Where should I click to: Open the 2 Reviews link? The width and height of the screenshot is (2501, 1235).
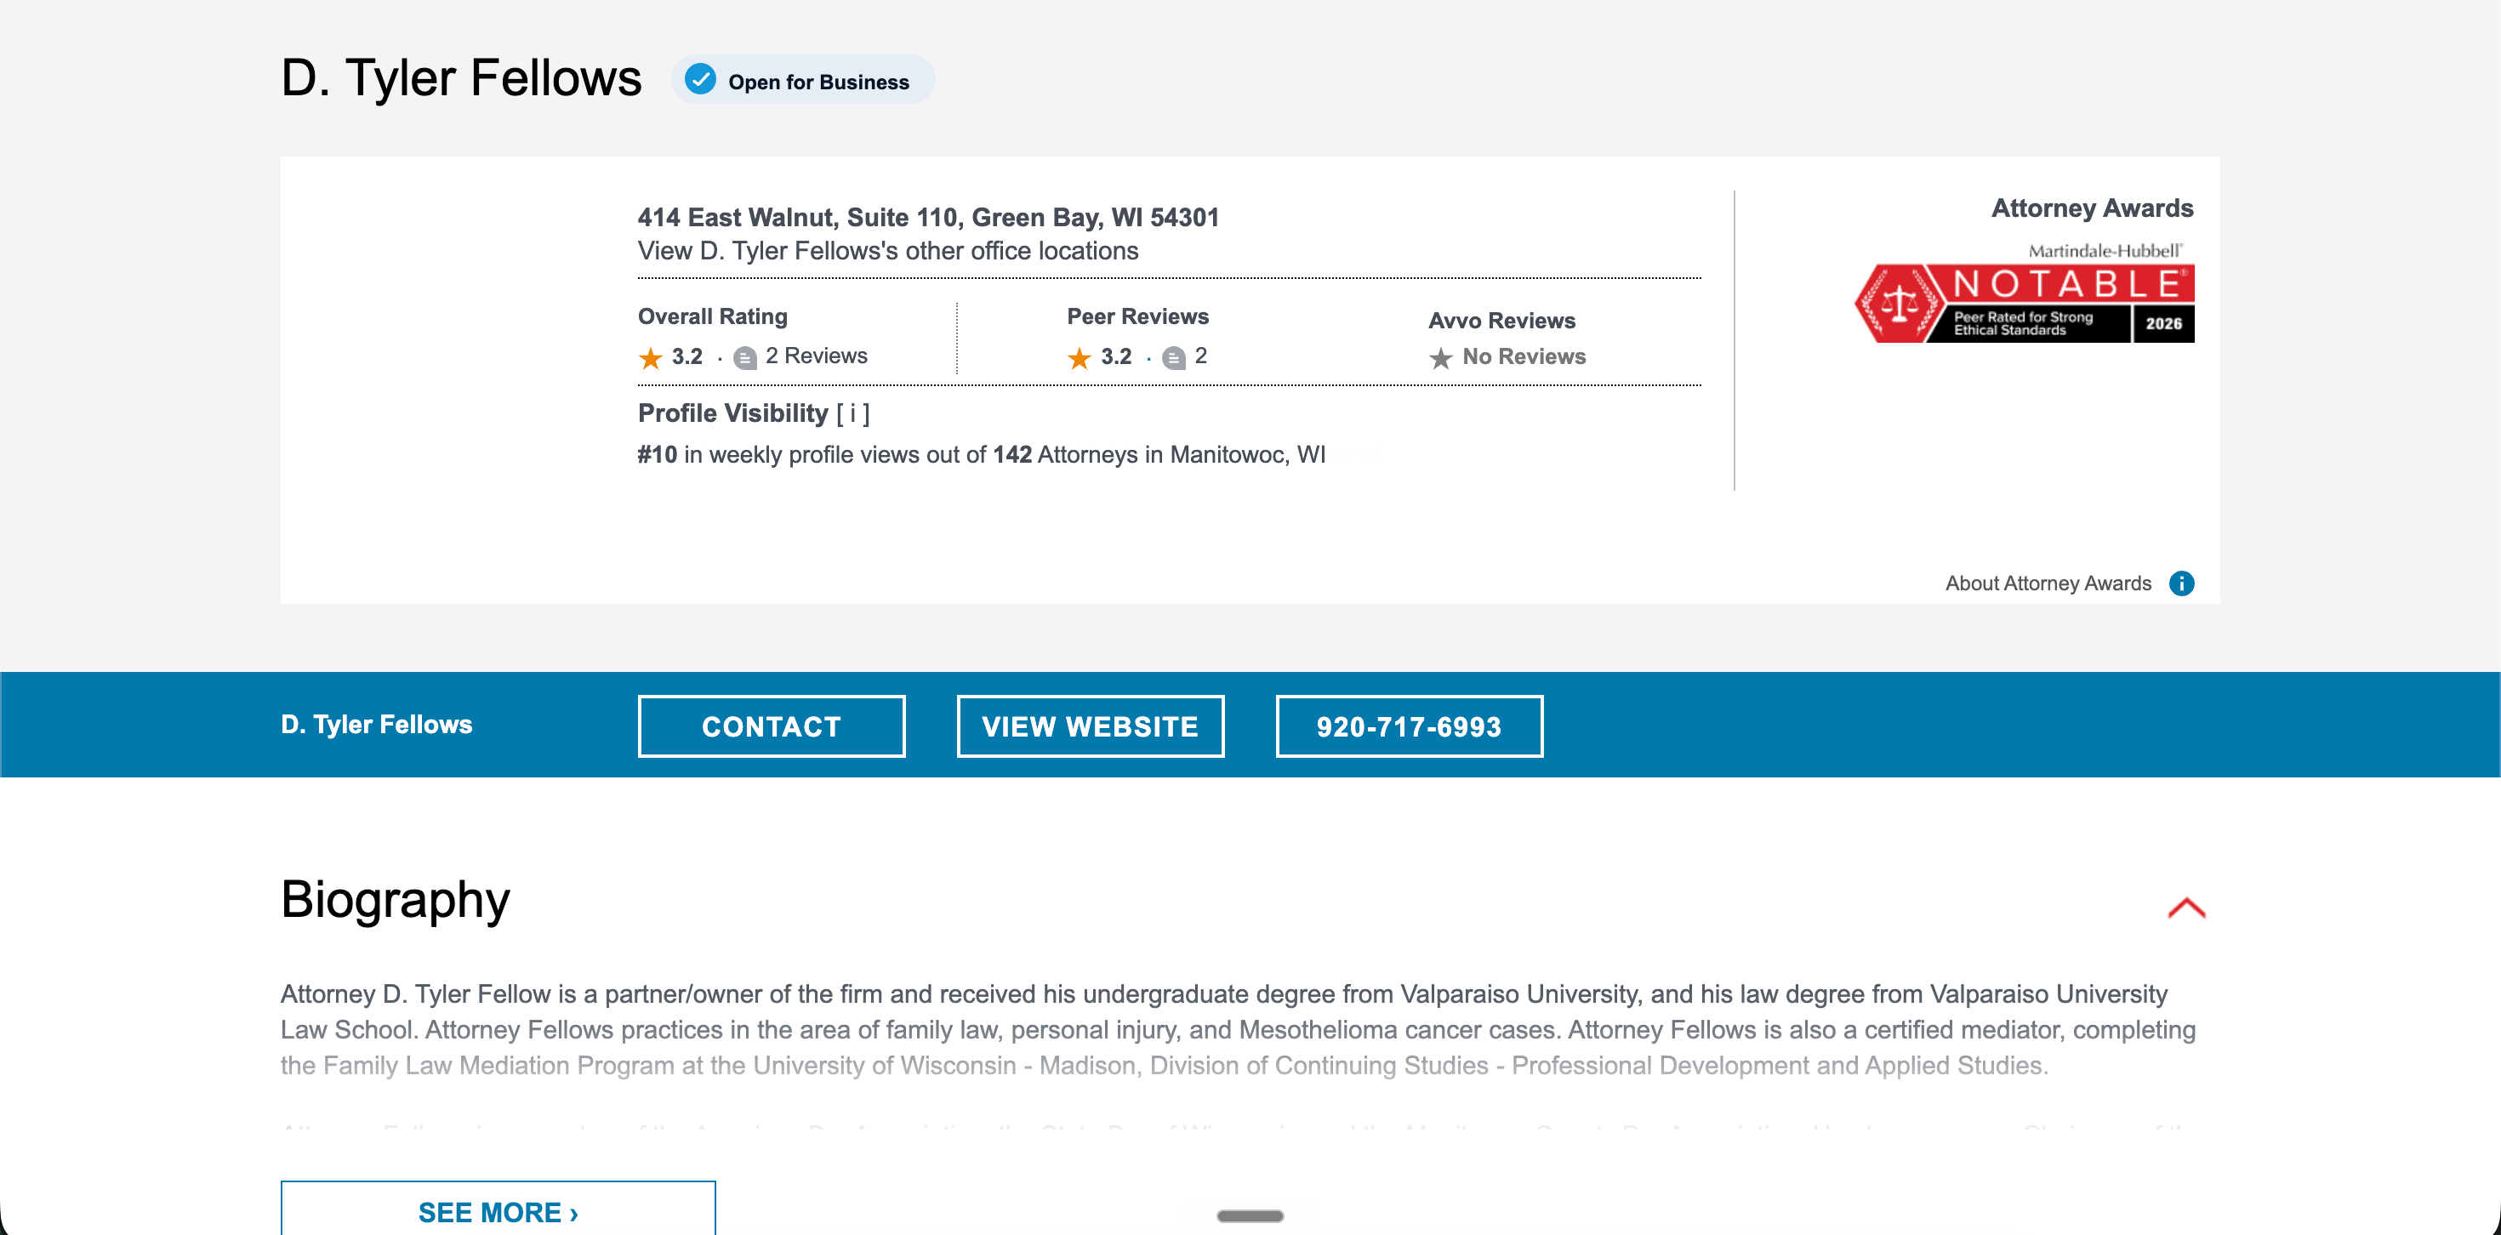[x=817, y=356]
